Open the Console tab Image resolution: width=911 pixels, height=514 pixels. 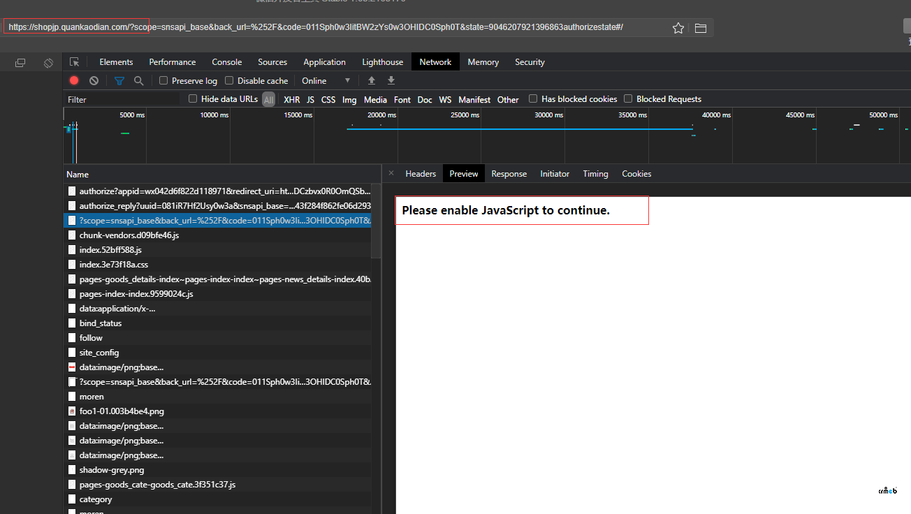[x=227, y=62]
